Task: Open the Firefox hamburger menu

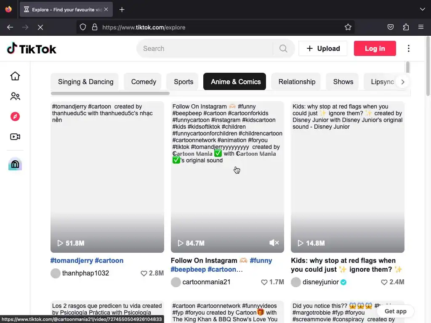Action: 421,27
